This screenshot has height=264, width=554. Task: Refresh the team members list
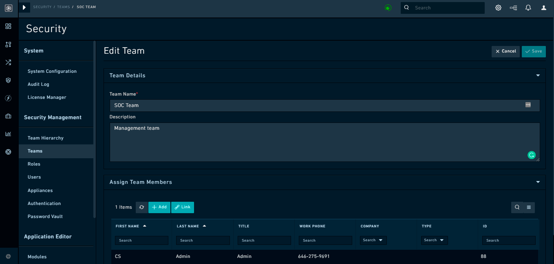coord(141,207)
